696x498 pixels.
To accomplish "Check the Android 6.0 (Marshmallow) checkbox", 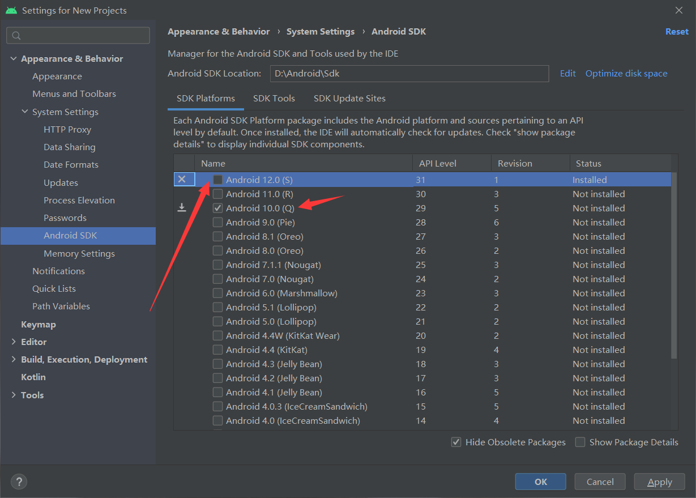I will point(218,293).
